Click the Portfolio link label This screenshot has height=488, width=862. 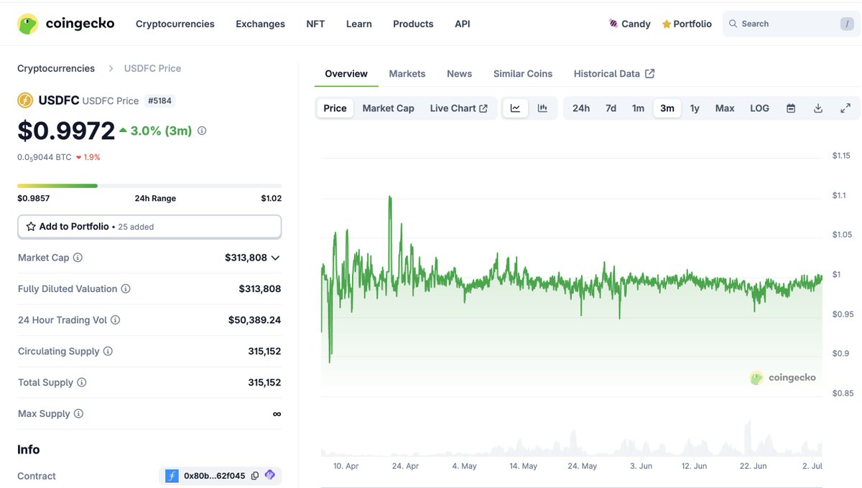[692, 24]
